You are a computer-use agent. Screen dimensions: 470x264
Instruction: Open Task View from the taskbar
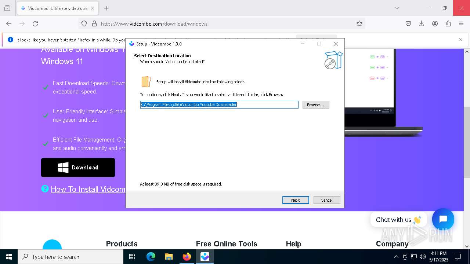(x=132, y=257)
